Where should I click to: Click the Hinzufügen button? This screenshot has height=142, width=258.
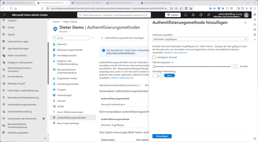(162, 136)
